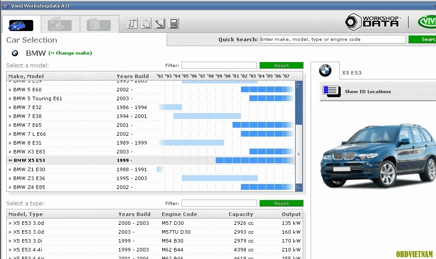Focus the type Filter text box
The height and width of the screenshot is (259, 436).
pos(219,204)
